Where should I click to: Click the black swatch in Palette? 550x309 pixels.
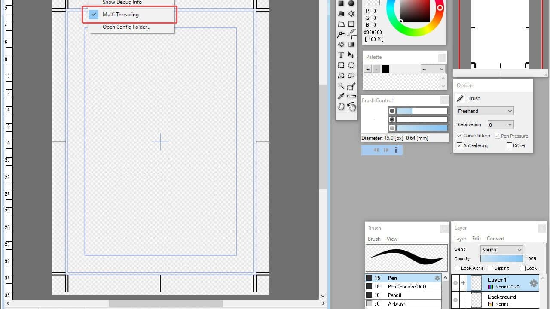pyautogui.click(x=385, y=69)
